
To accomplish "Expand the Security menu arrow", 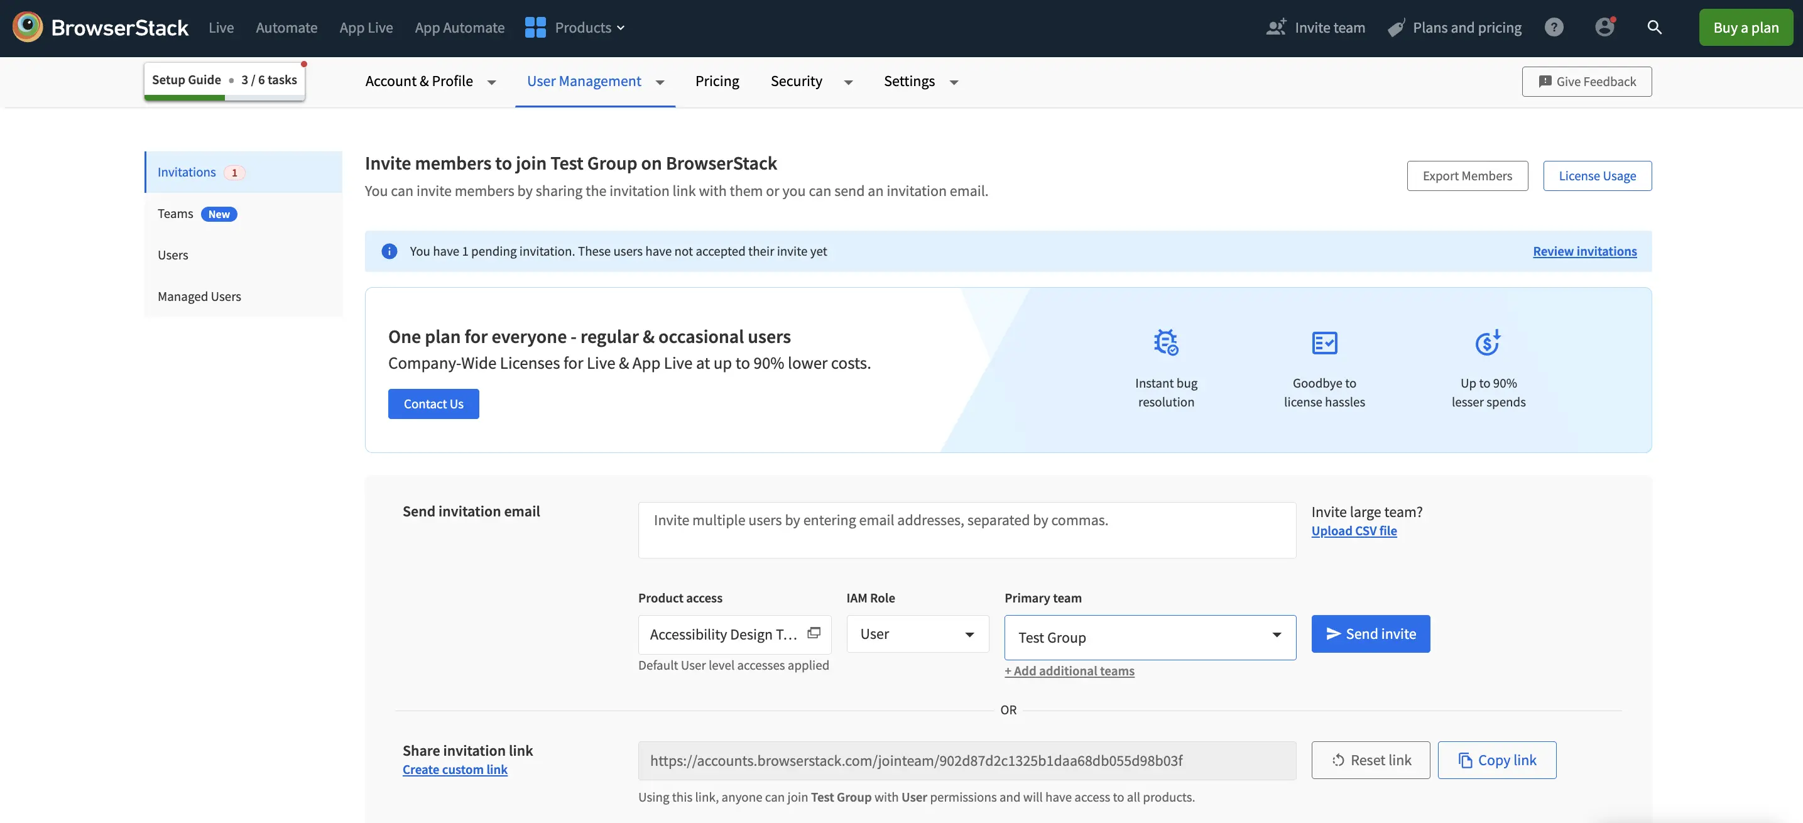I will 848,82.
